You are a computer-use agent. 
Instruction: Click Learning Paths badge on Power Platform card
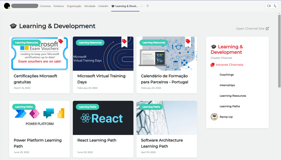pyautogui.click(x=24, y=107)
